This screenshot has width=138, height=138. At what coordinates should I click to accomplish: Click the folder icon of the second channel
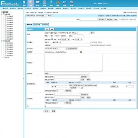coord(3,41)
